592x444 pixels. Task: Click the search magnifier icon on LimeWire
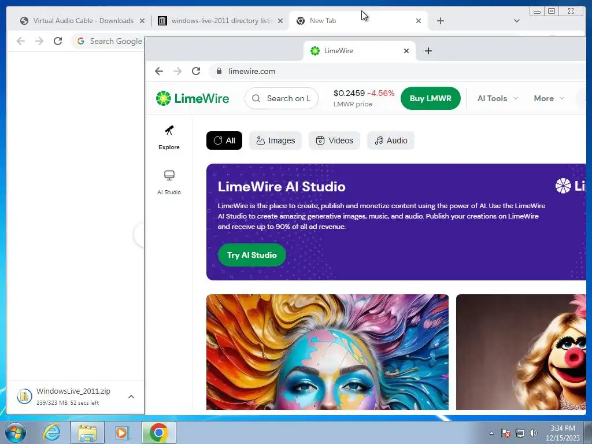click(256, 98)
